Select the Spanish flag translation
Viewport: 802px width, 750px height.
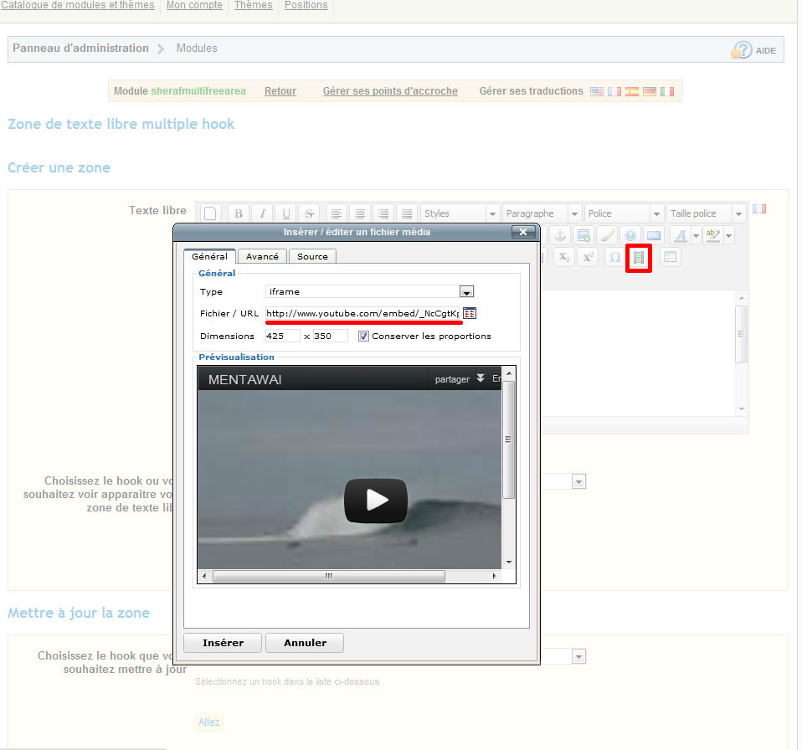tap(632, 91)
